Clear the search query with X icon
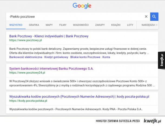Viewport: 165px width, 126px height. (146, 17)
